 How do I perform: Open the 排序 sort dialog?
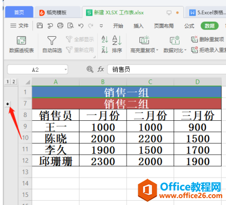point(117,44)
